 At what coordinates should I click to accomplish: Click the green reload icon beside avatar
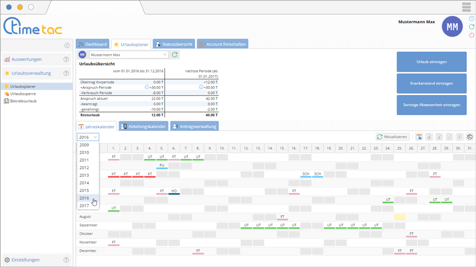(x=472, y=27)
